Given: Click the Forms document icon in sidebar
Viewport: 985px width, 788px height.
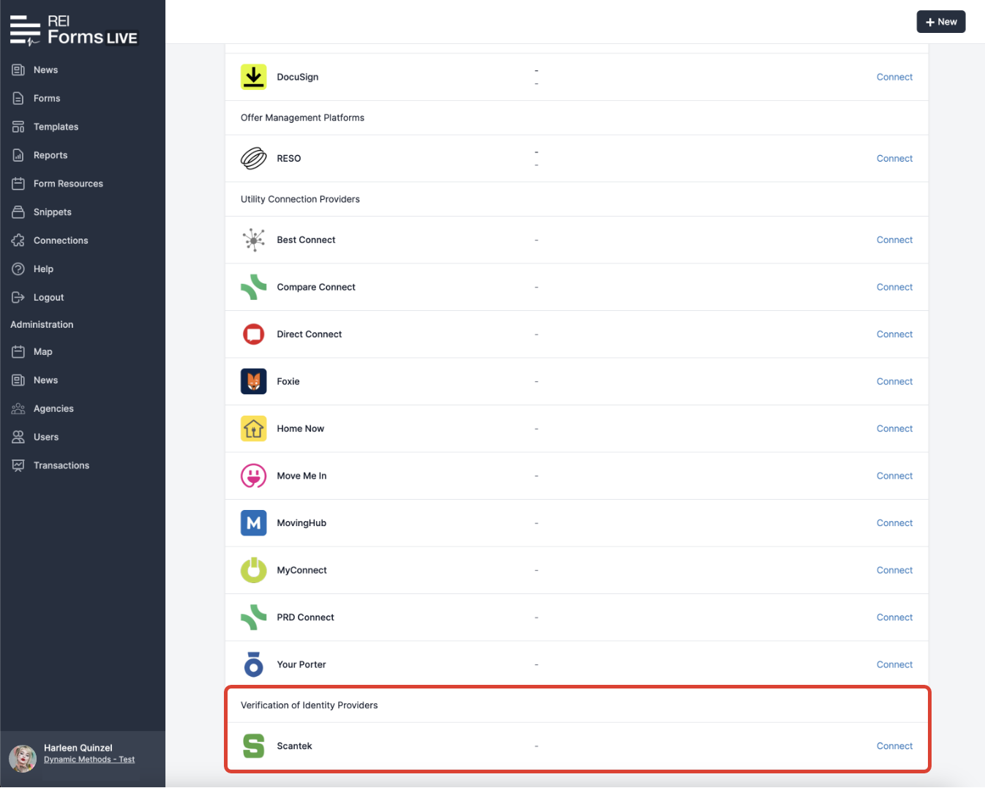Looking at the screenshot, I should point(18,99).
